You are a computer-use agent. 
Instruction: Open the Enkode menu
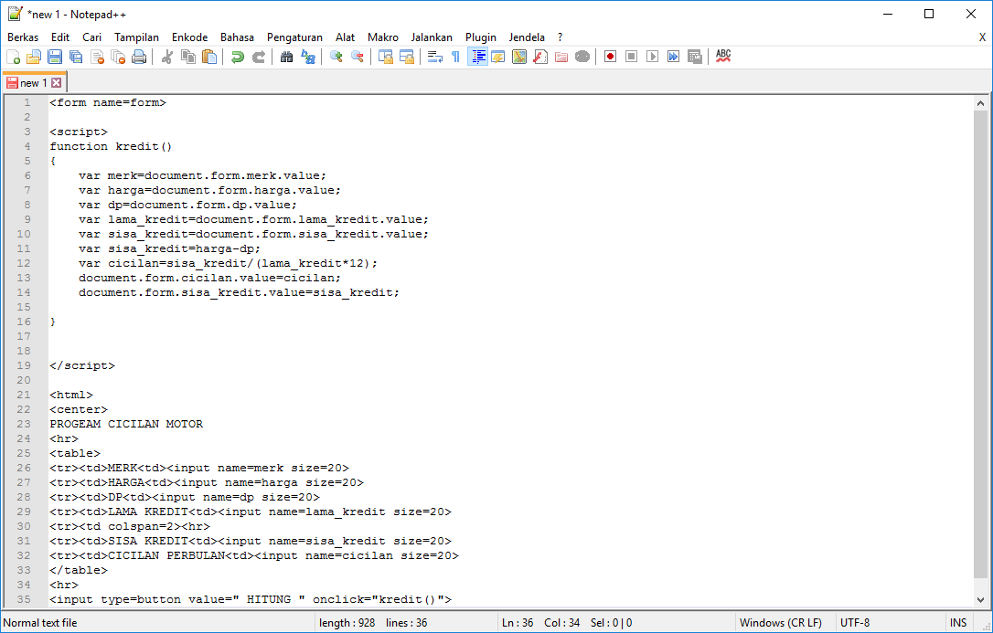click(190, 37)
